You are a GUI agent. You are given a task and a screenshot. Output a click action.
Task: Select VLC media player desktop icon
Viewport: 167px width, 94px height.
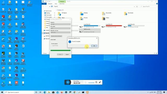[10, 26]
